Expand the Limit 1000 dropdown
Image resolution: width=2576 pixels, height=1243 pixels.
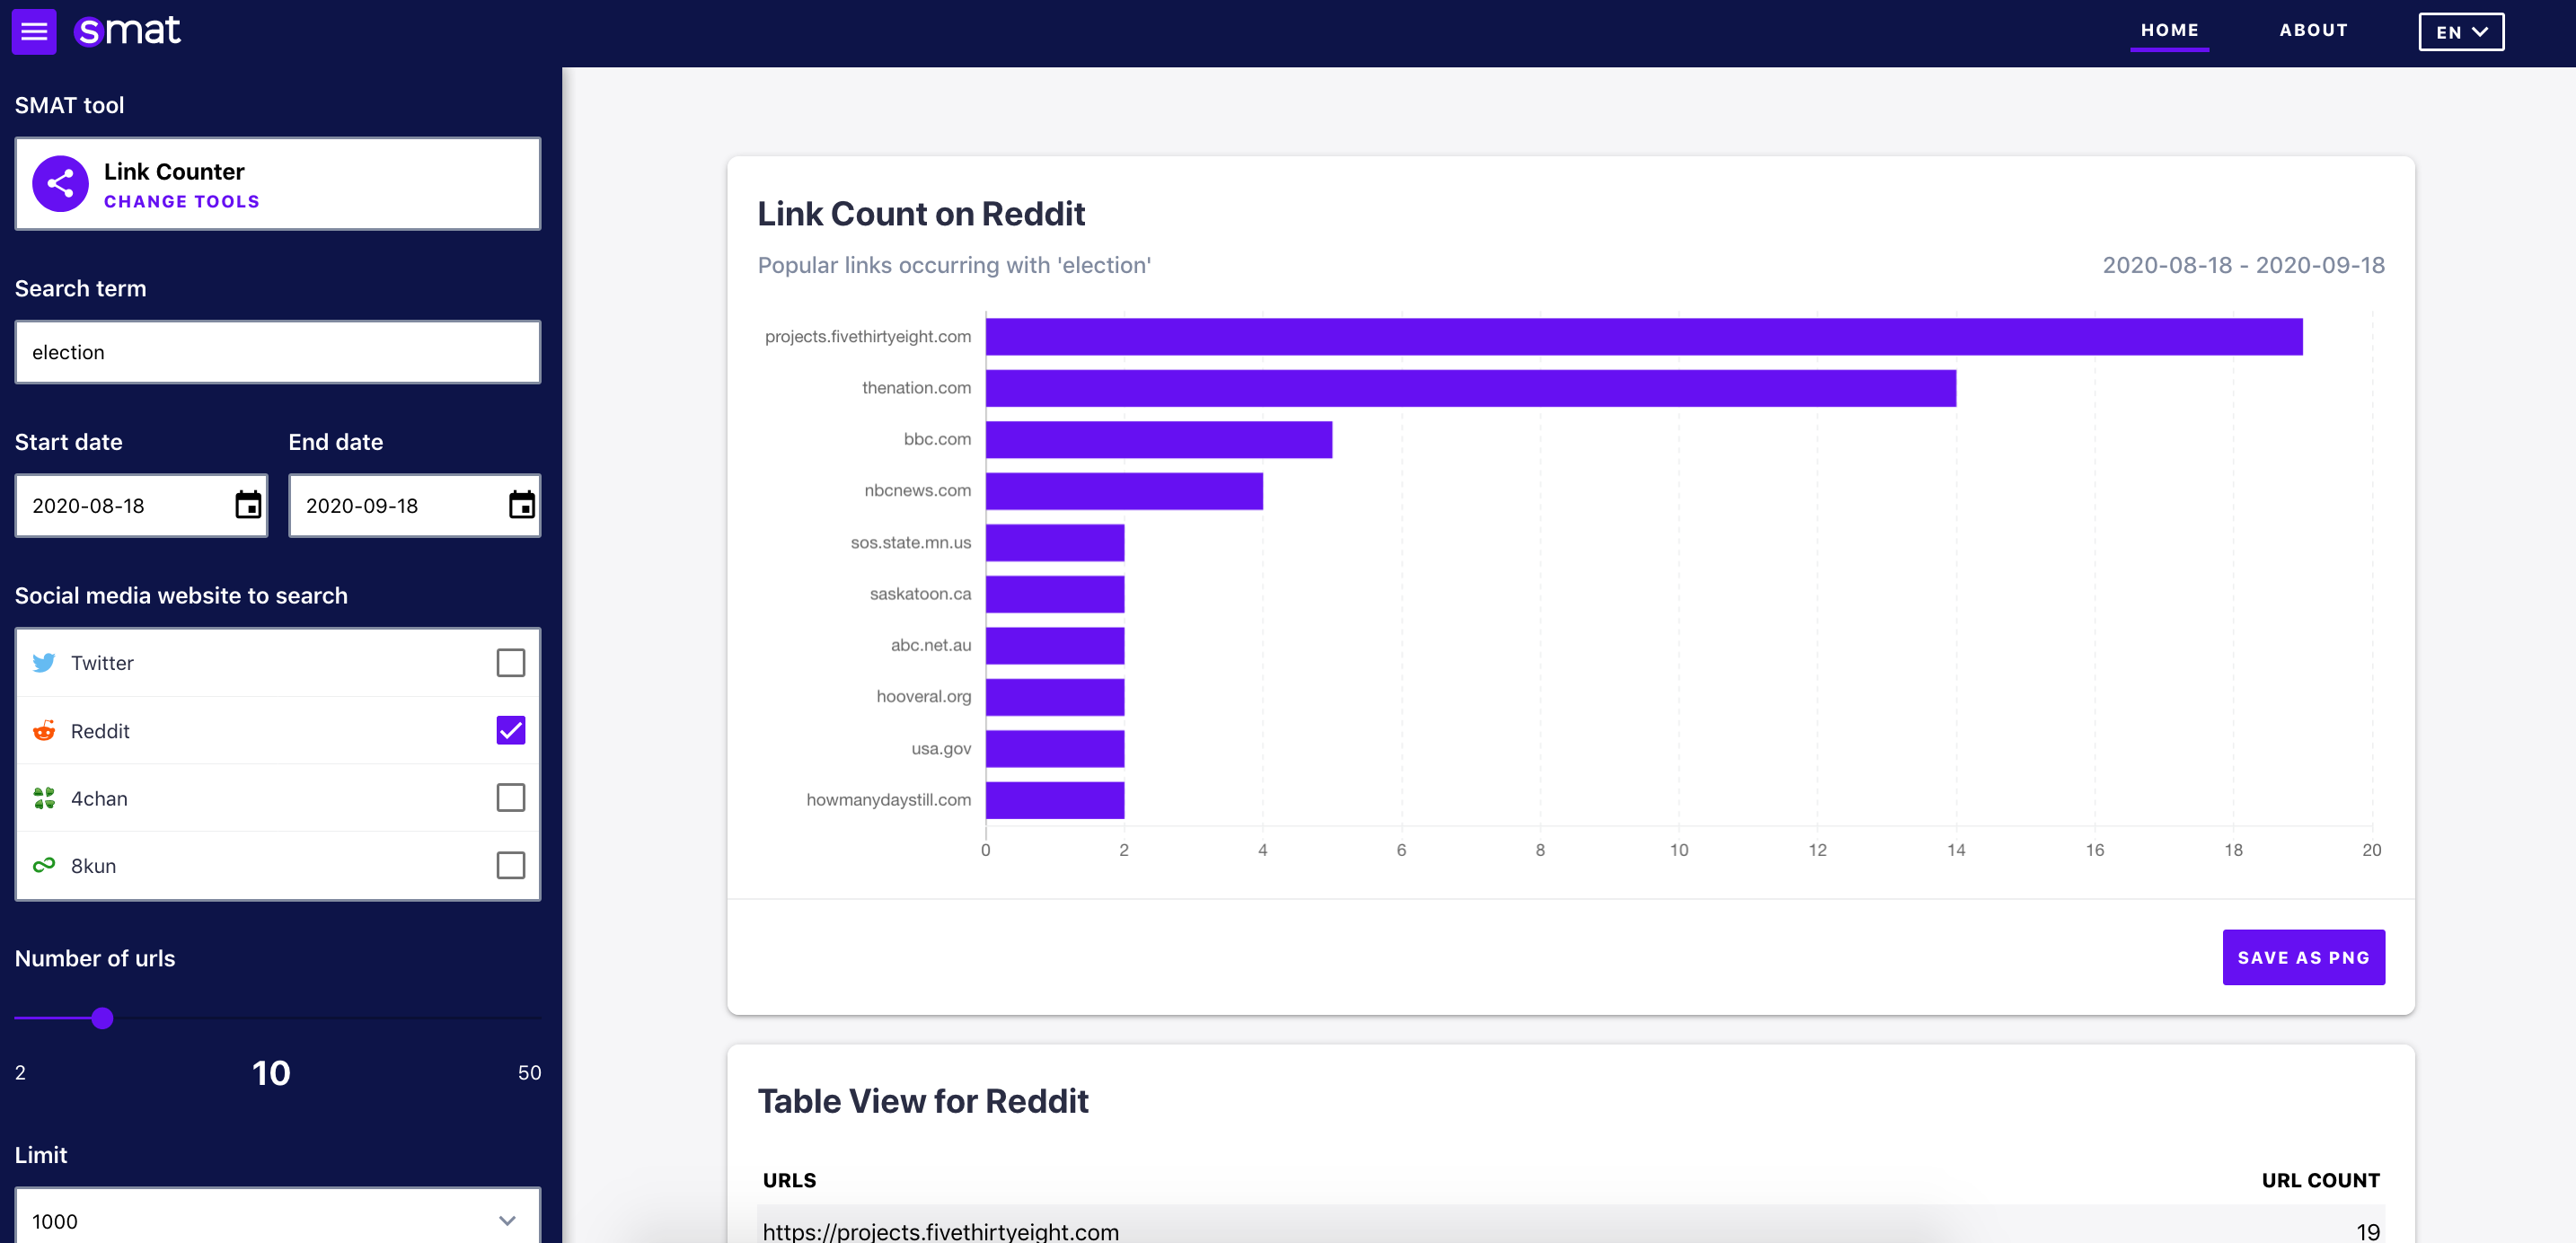click(x=278, y=1219)
